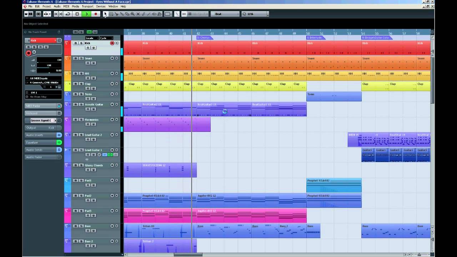Select the Play speaker tool
The image size is (457, 257).
pyautogui.click(x=154, y=14)
